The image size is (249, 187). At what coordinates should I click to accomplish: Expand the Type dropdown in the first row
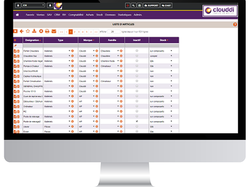coord(70,51)
